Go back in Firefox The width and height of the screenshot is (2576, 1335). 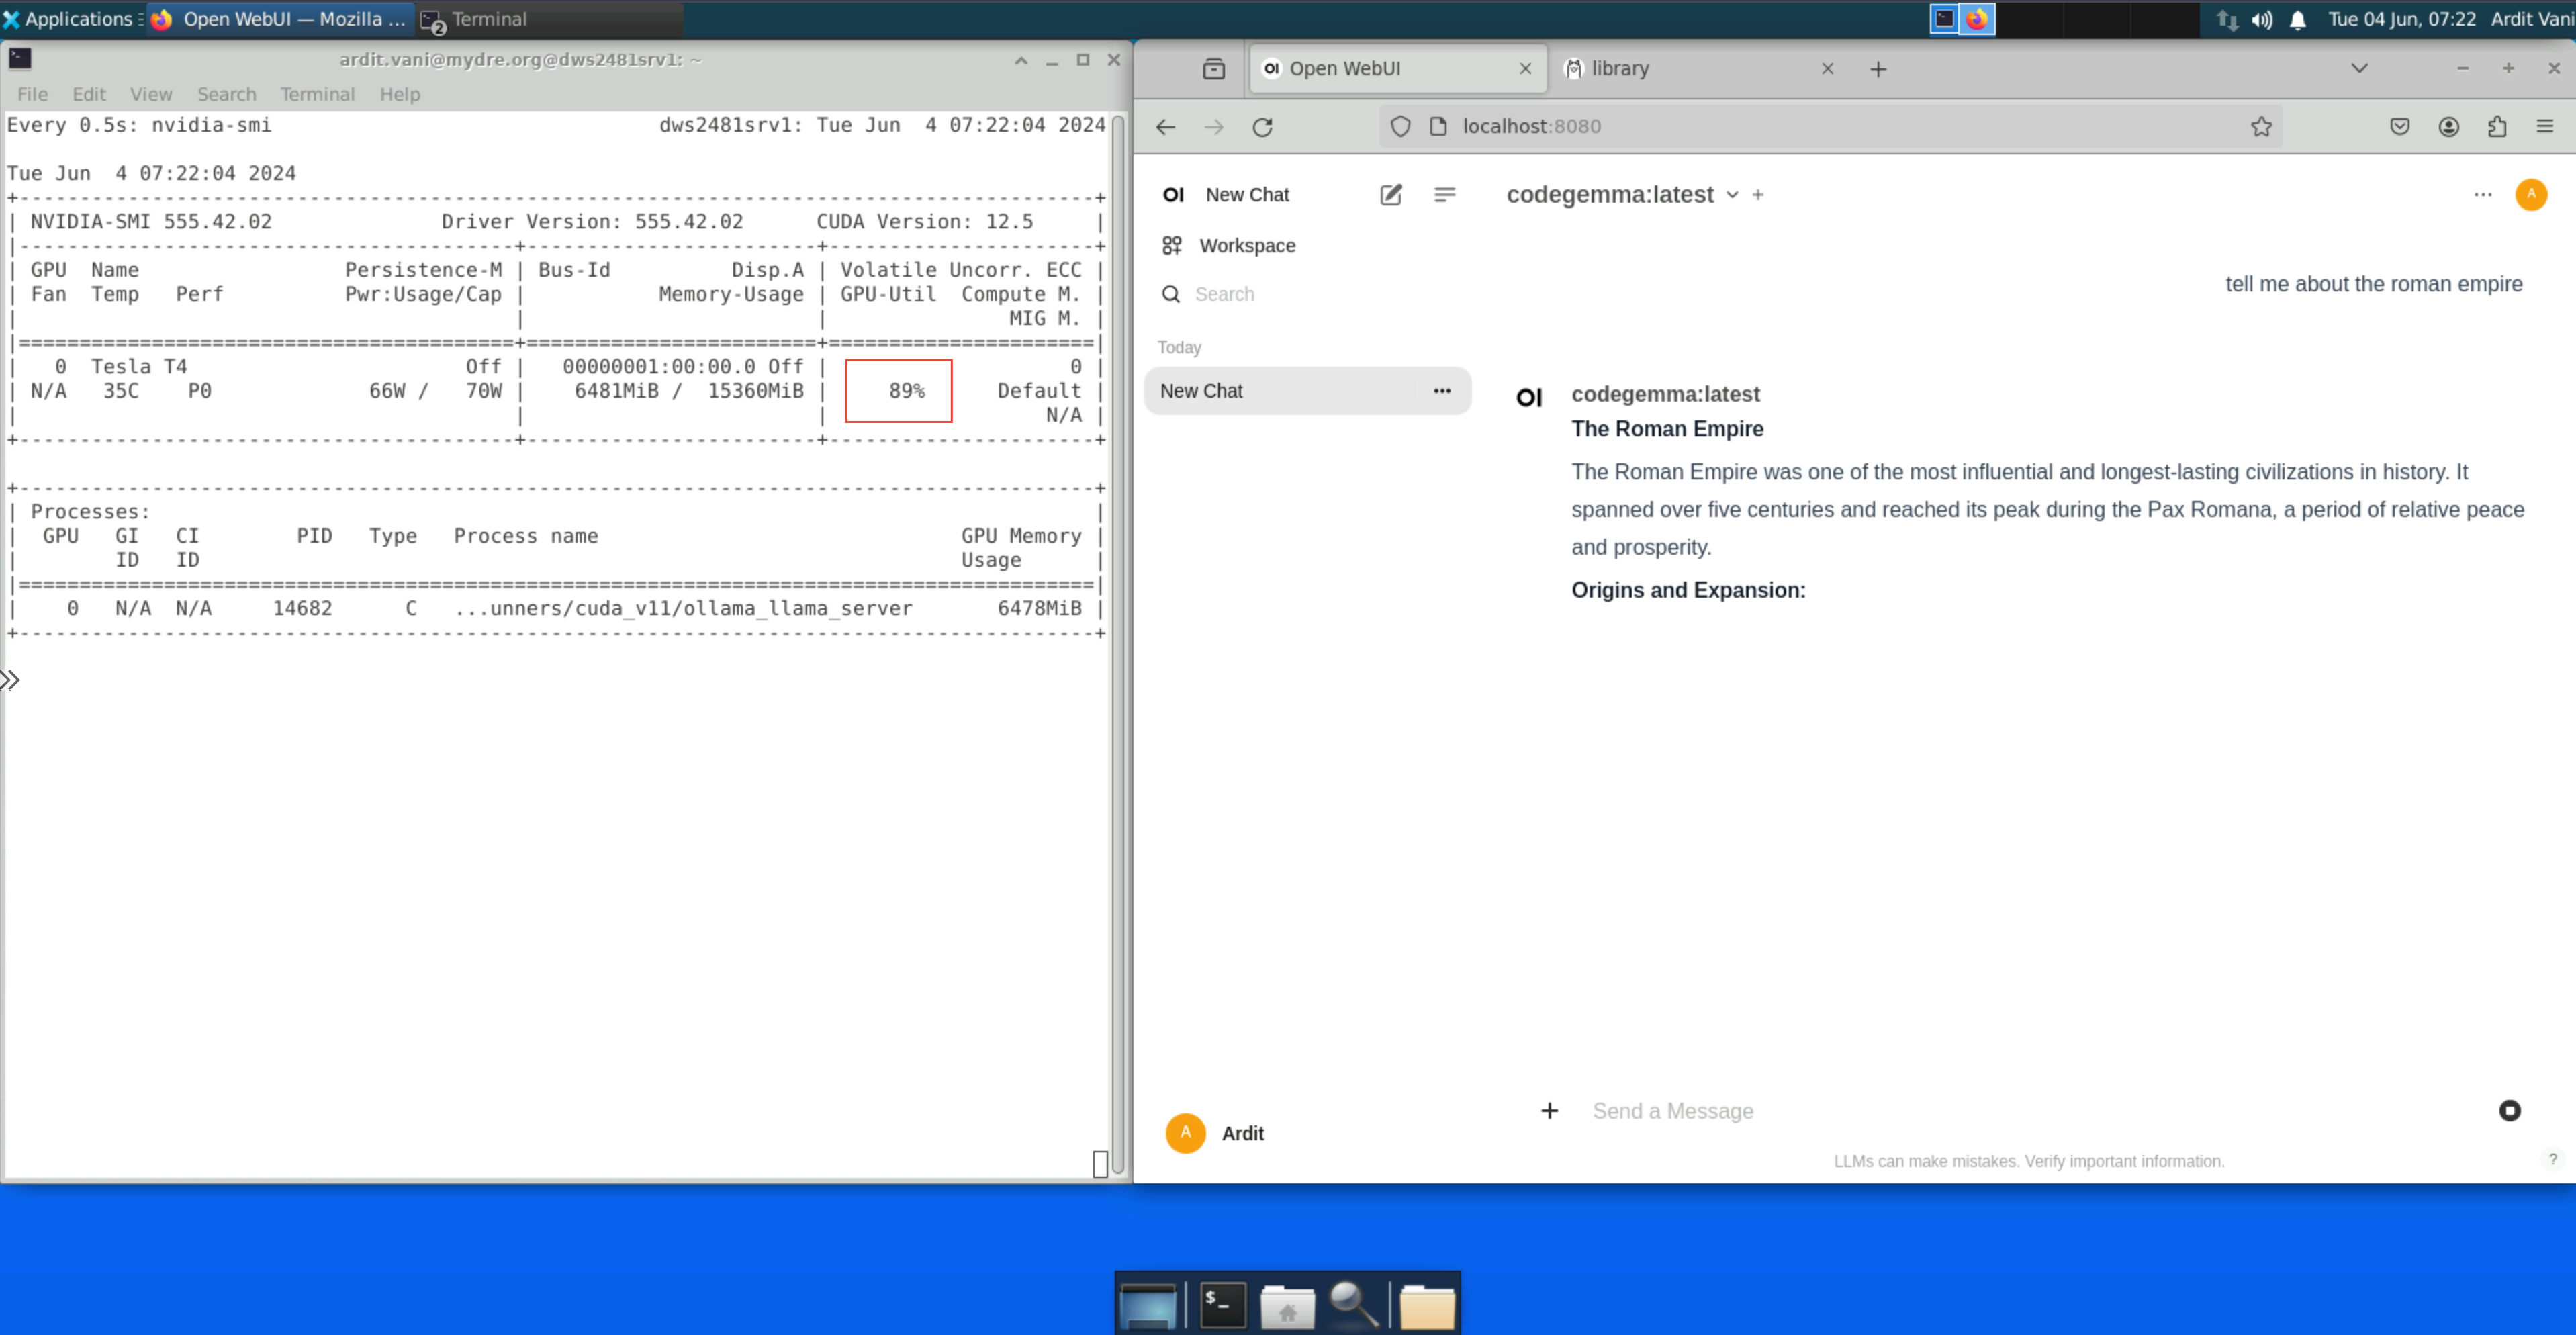tap(1165, 127)
